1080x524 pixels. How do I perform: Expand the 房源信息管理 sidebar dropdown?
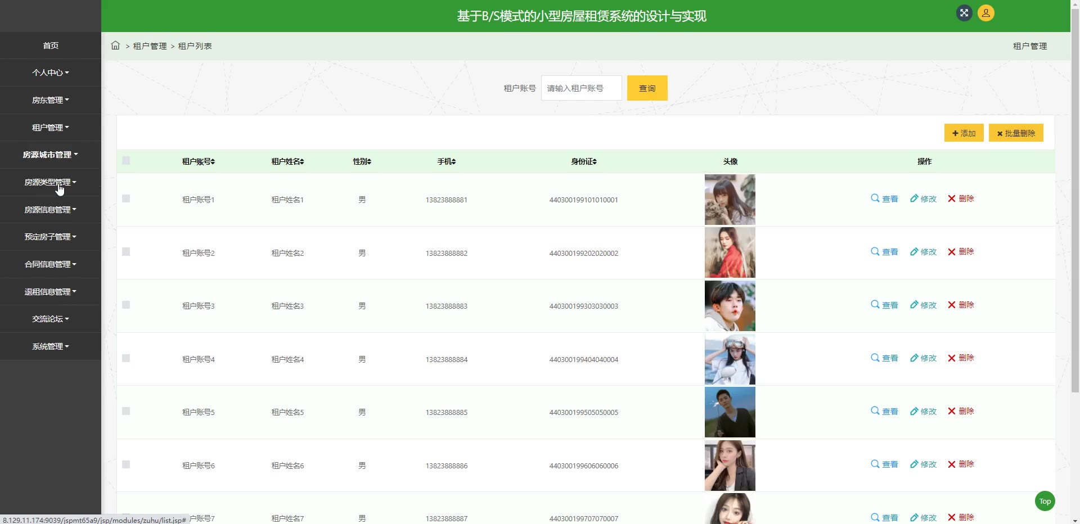[x=51, y=210]
